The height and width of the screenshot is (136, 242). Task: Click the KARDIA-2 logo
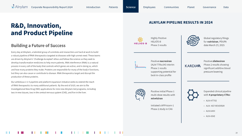[193, 66]
